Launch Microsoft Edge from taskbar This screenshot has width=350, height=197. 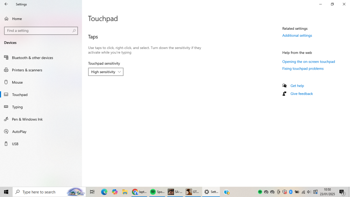(x=104, y=192)
